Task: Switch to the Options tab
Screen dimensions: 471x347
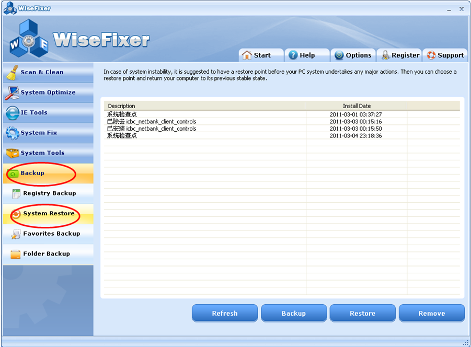Action: [353, 55]
